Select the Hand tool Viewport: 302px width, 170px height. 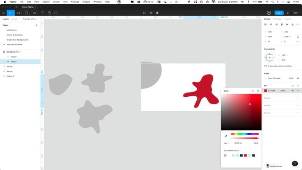click(49, 13)
